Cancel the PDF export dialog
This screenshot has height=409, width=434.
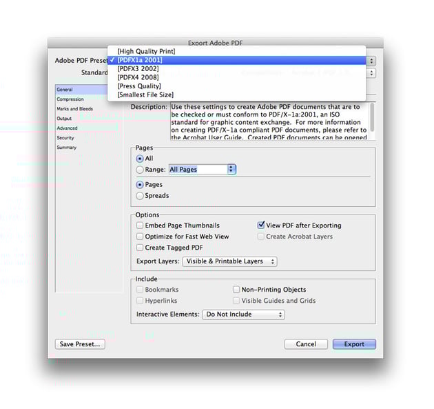coord(306,344)
